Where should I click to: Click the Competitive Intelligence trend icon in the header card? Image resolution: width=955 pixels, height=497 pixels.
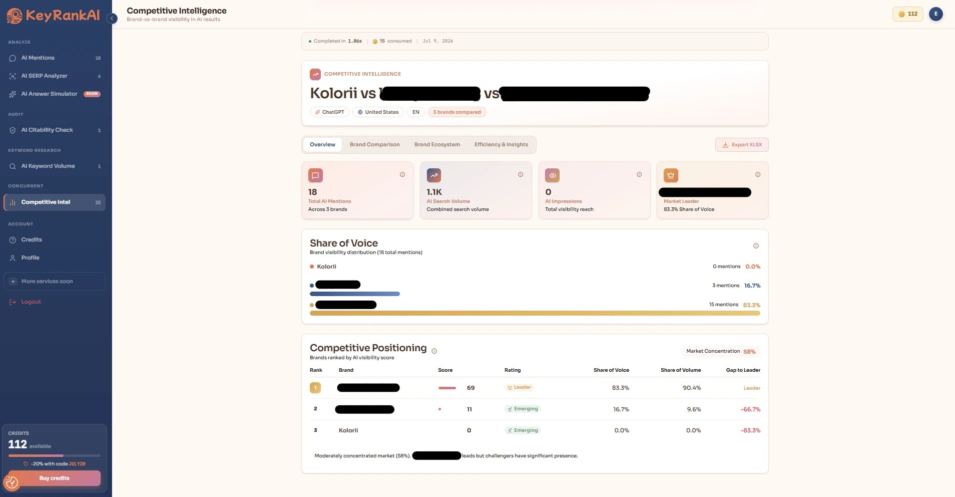click(x=315, y=74)
